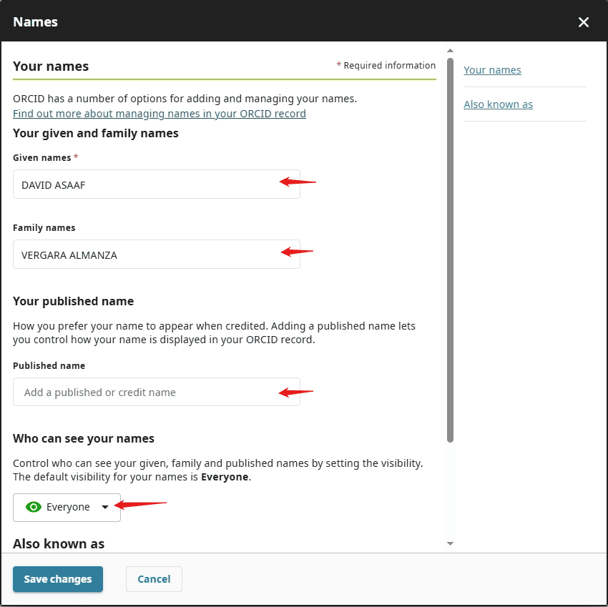Open the Everyone visibility dropdown
This screenshot has width=608, height=607.
[x=67, y=507]
